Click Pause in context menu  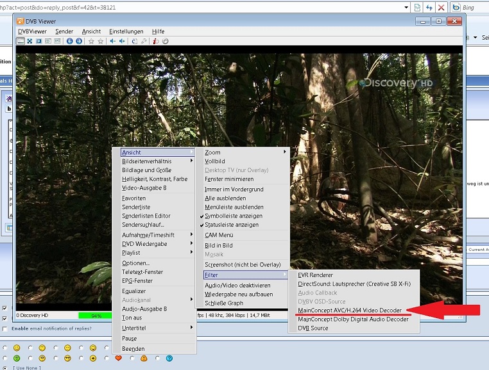point(130,339)
